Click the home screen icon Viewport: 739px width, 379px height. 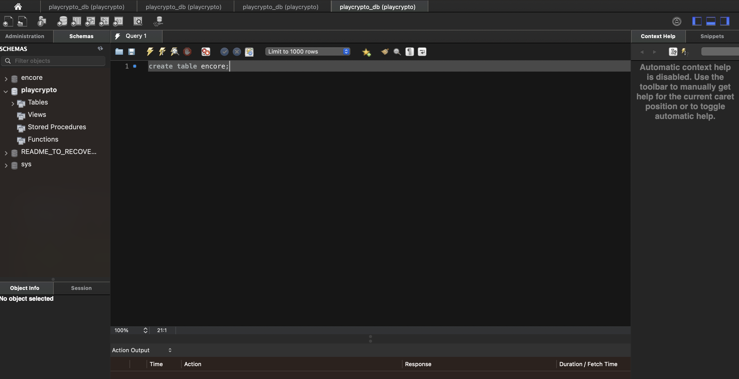pyautogui.click(x=18, y=6)
